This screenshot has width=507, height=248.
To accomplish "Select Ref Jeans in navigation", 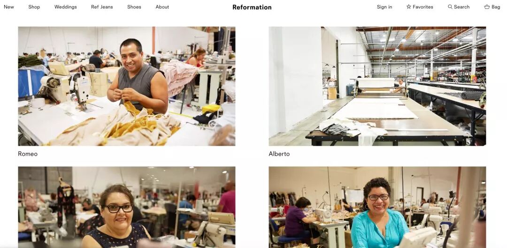I will [102, 7].
